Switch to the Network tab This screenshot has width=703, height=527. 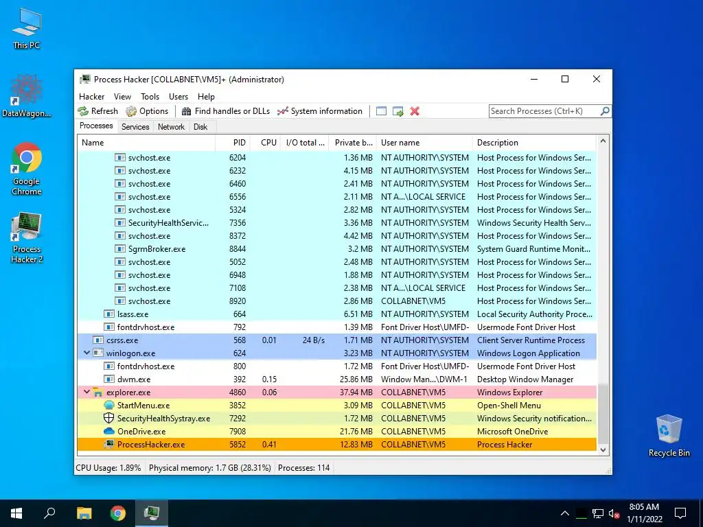[171, 127]
